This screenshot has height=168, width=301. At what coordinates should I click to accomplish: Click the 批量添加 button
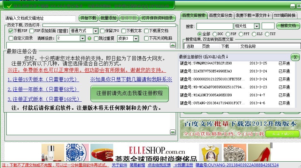coord(108,18)
